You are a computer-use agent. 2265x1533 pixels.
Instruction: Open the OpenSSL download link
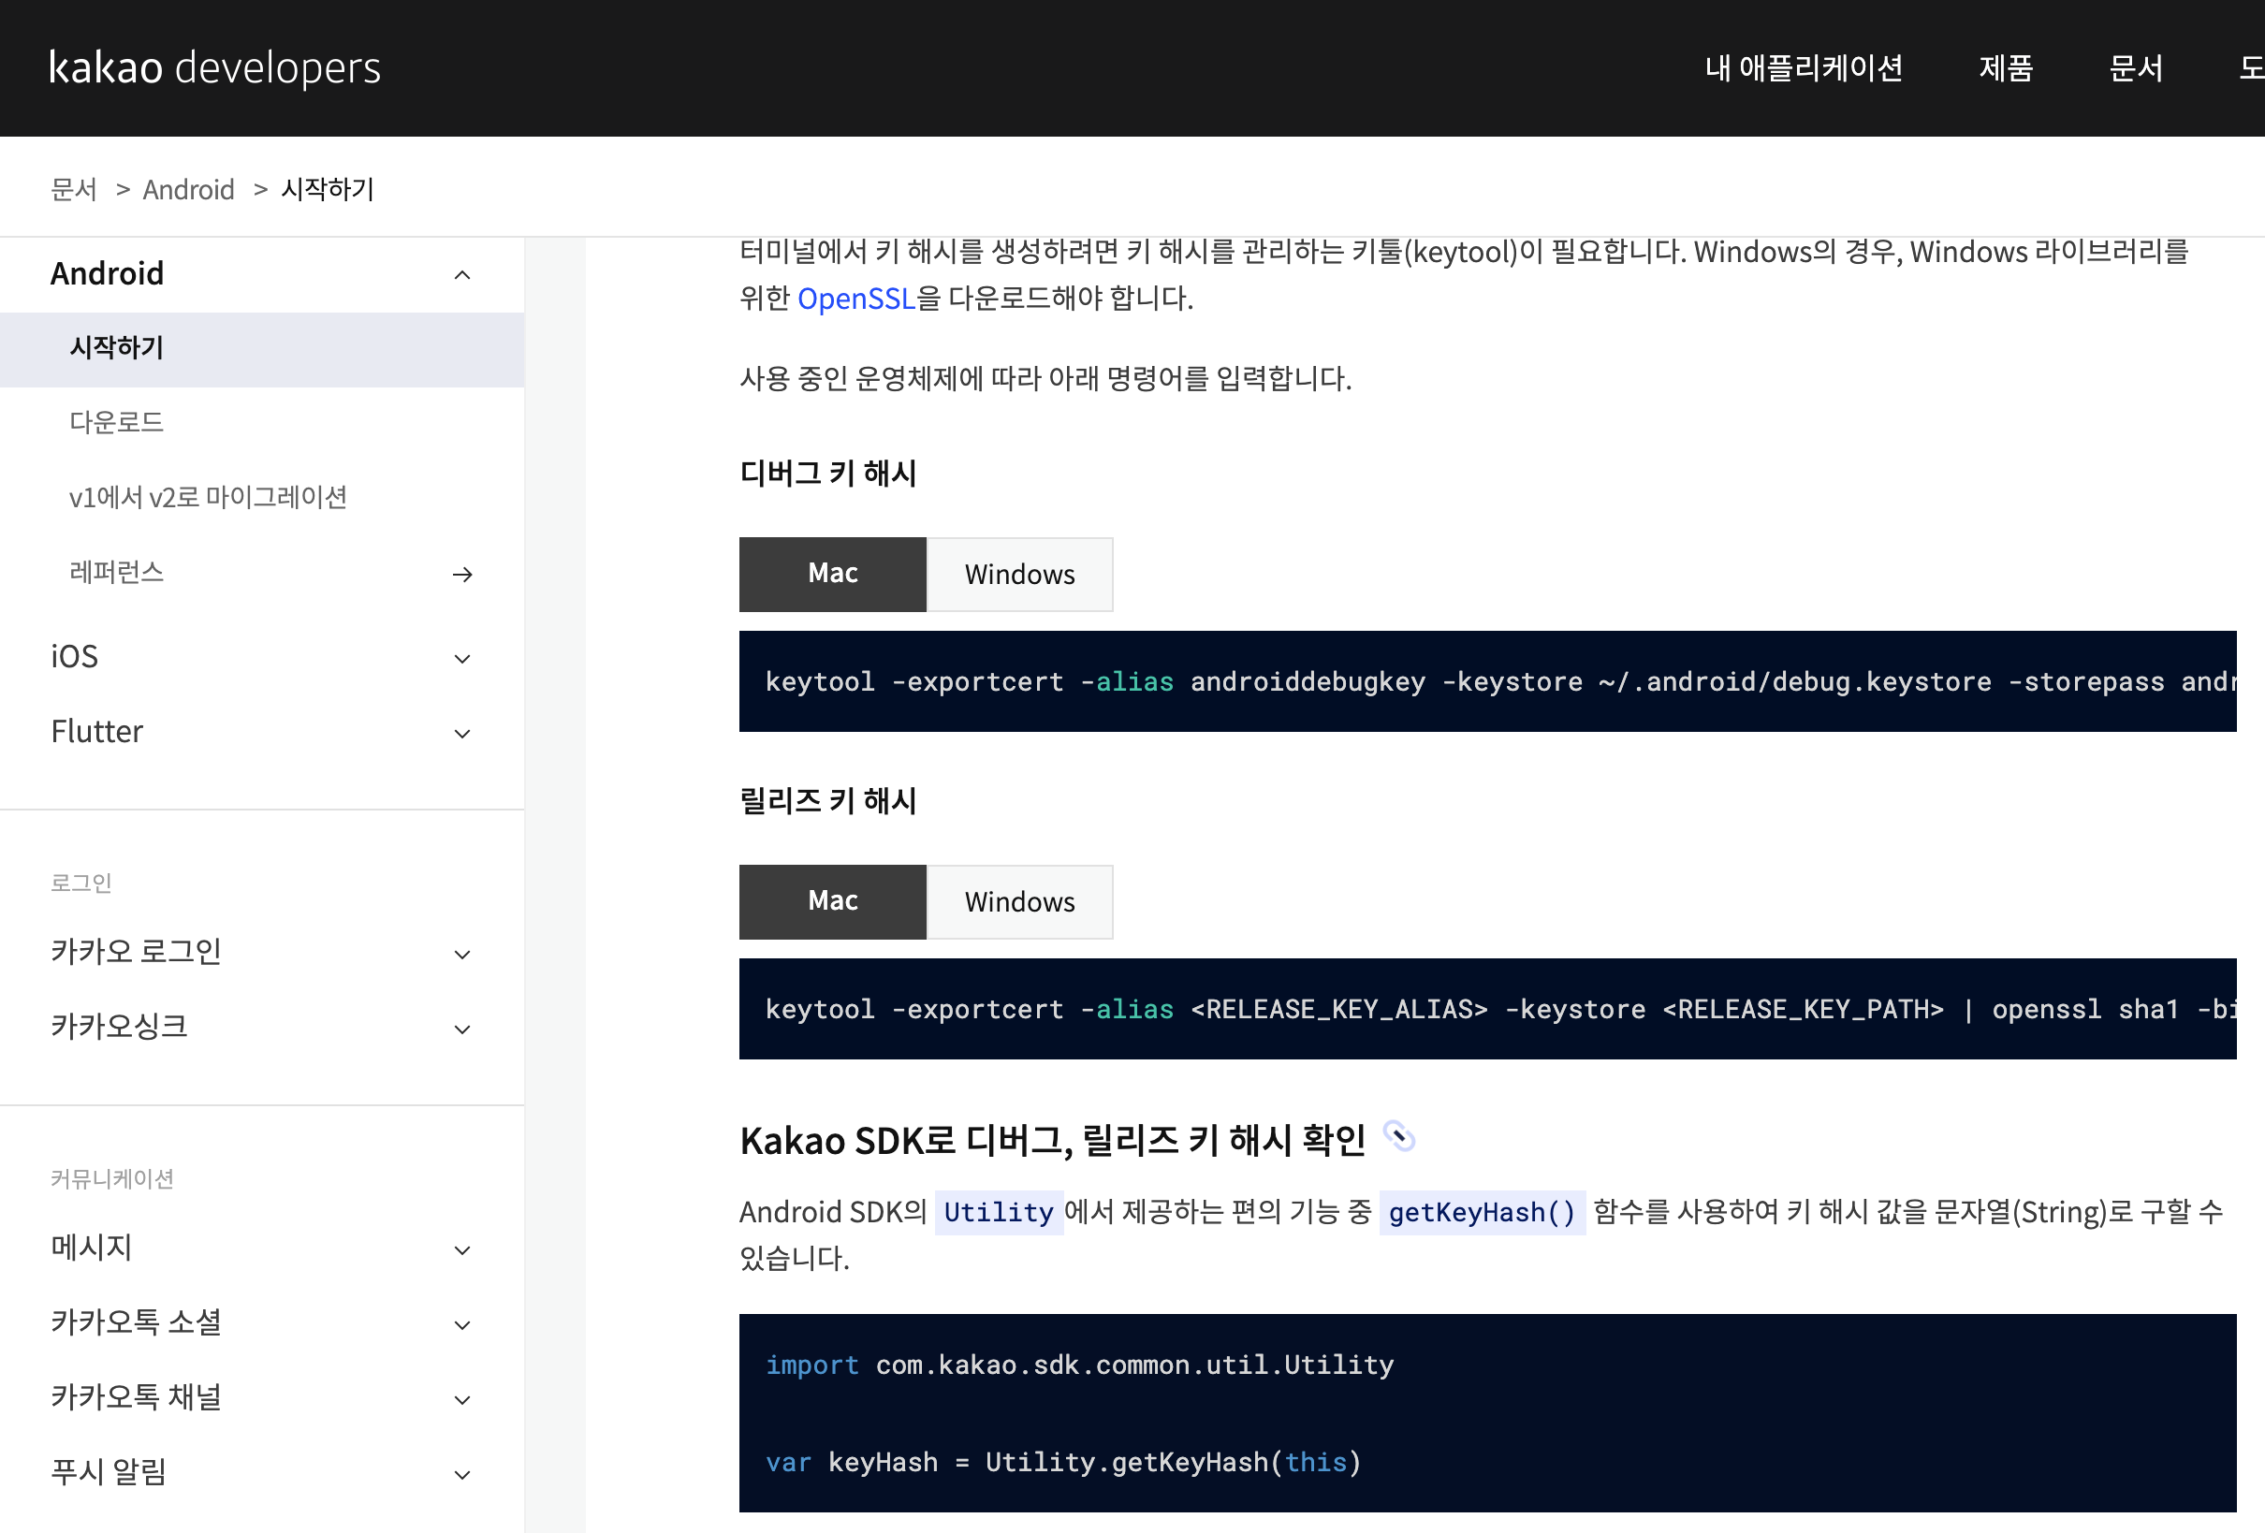[855, 299]
